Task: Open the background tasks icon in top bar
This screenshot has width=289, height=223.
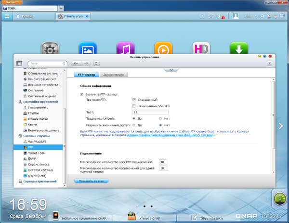Action: click(x=202, y=16)
